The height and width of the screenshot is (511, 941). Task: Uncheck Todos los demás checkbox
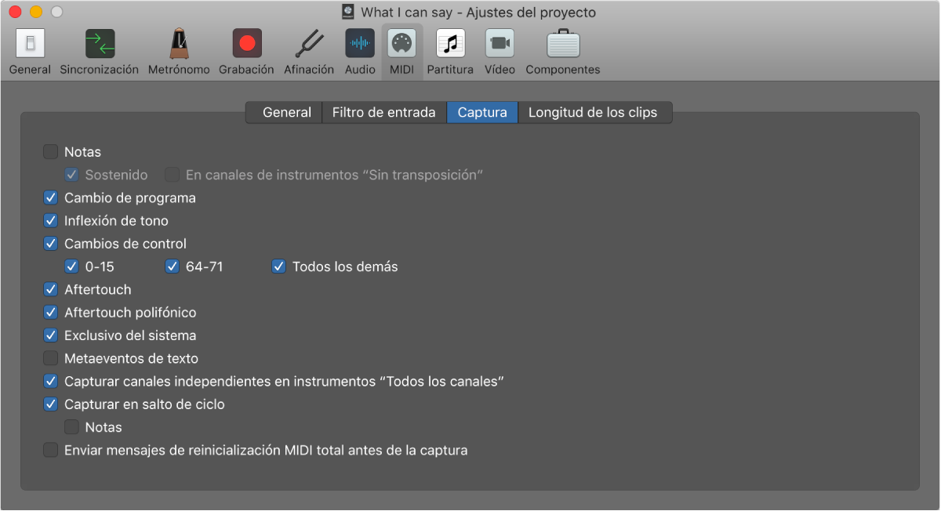coord(278,266)
